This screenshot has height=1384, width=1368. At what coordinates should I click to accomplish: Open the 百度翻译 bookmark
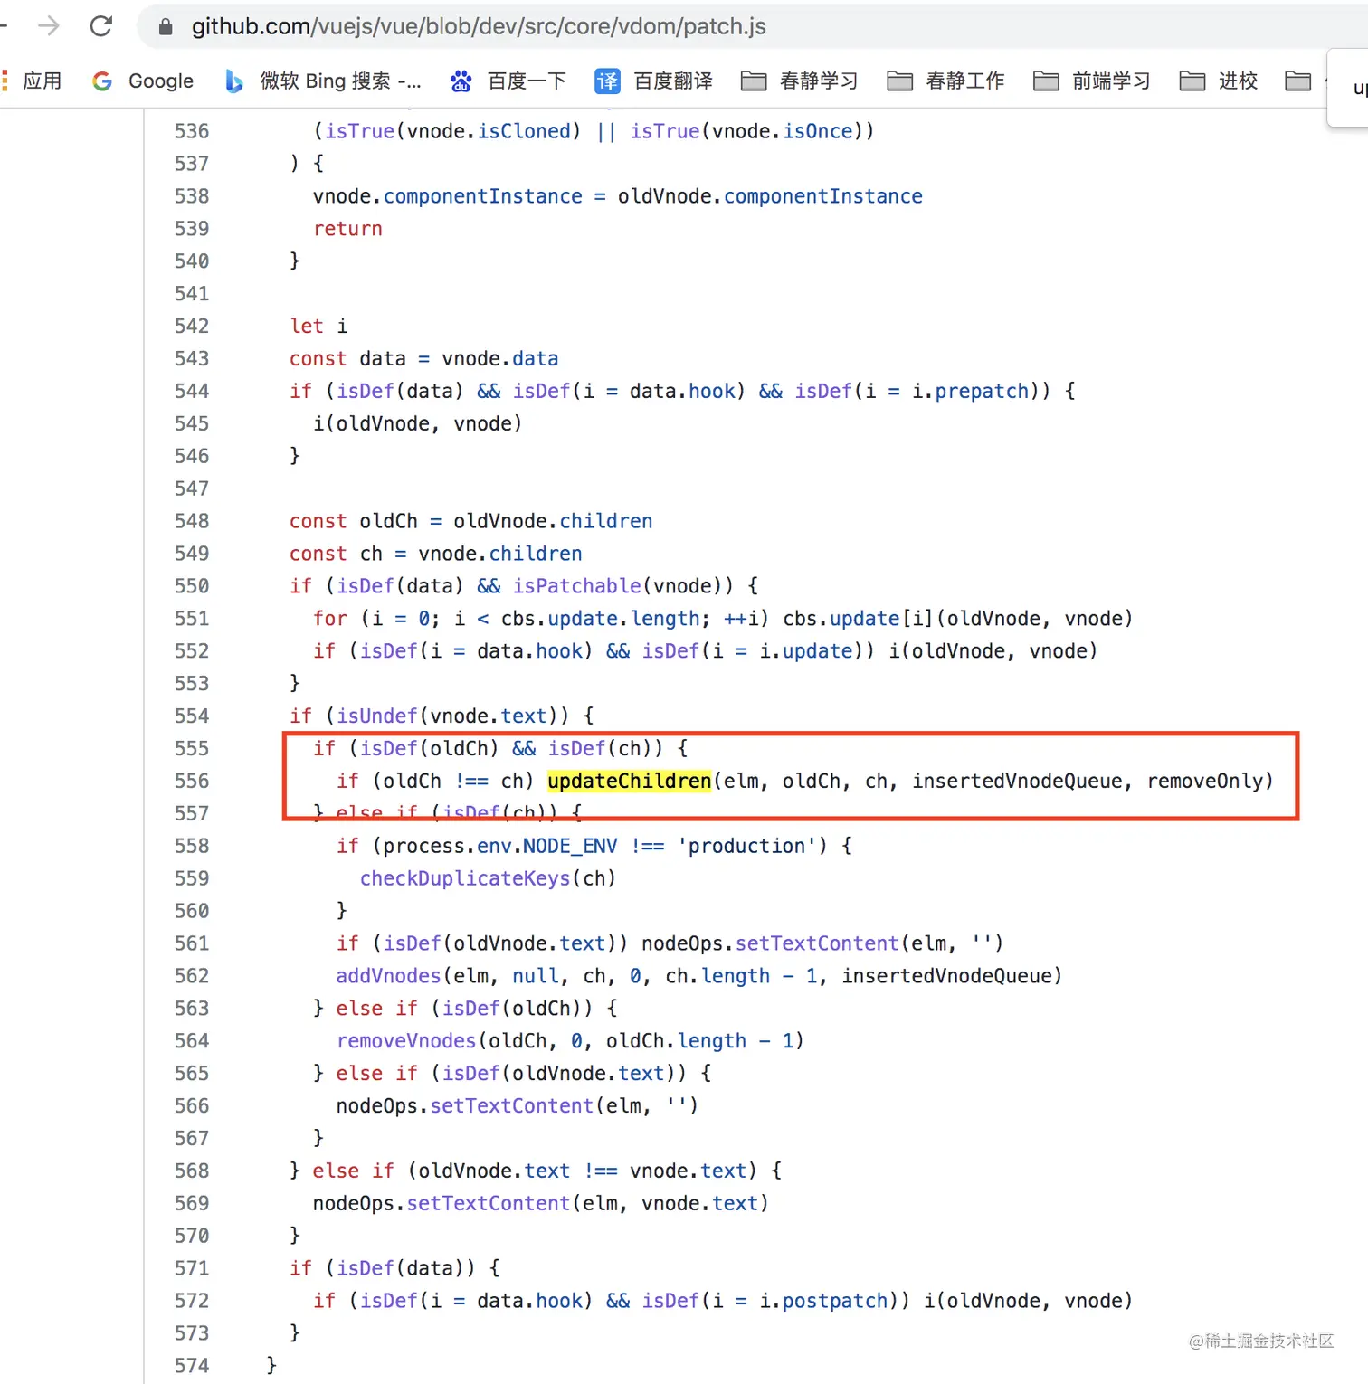tap(654, 81)
